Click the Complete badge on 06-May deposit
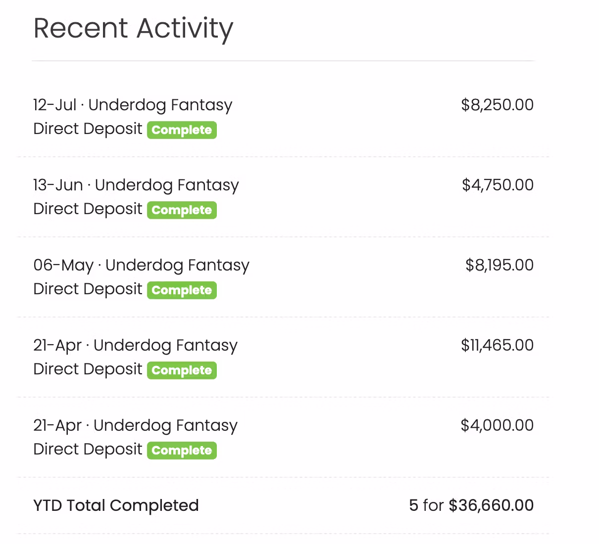Viewport: 599px width, 544px height. point(182,290)
